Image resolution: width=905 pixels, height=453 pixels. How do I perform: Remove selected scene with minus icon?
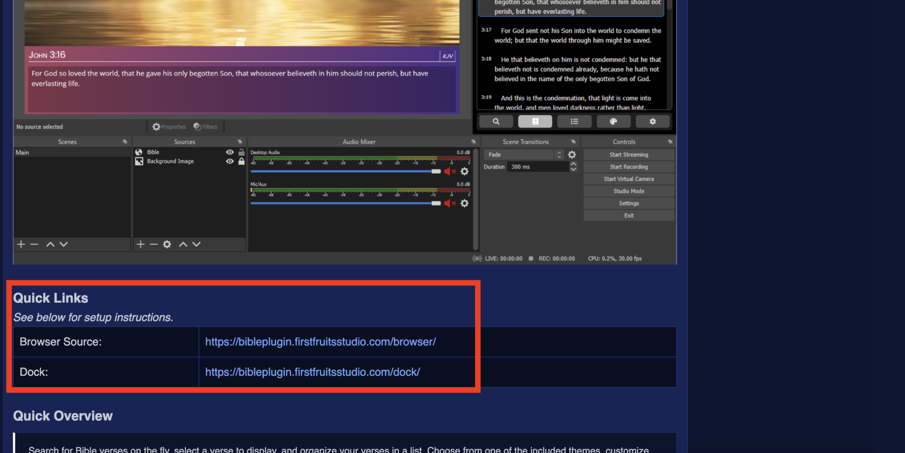click(34, 244)
